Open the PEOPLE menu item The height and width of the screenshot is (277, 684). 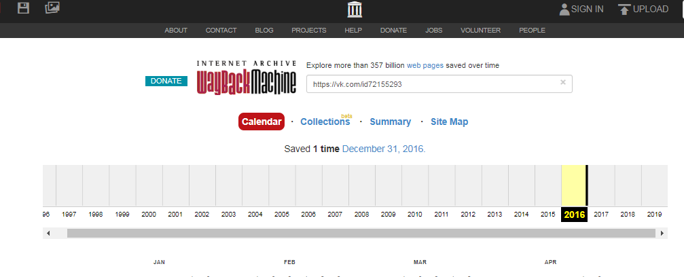(x=533, y=30)
